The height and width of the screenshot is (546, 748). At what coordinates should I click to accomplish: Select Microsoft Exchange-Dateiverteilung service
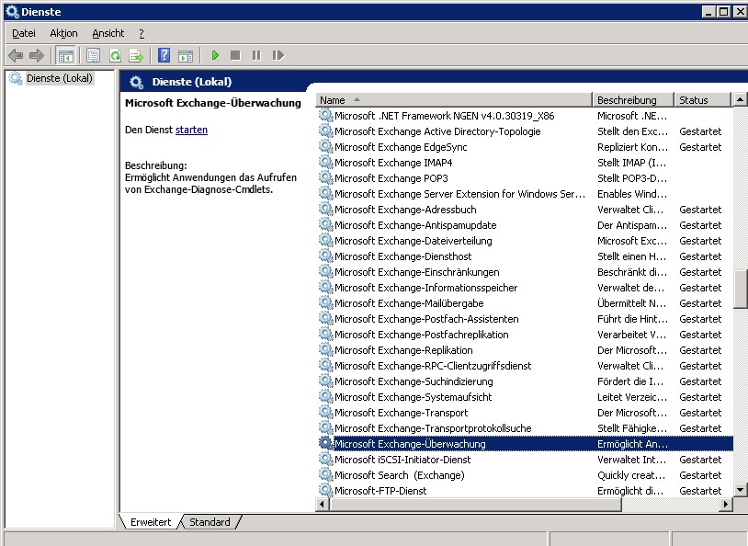pos(414,241)
